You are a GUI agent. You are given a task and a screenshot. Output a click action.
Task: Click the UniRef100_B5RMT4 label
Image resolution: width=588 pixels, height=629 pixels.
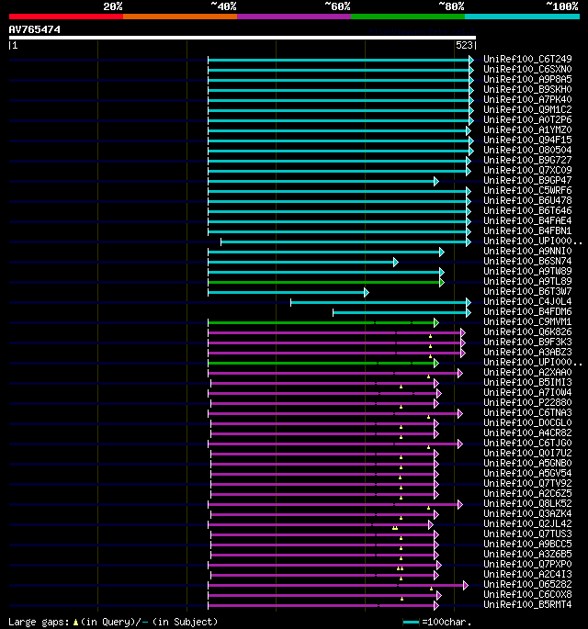[527, 604]
